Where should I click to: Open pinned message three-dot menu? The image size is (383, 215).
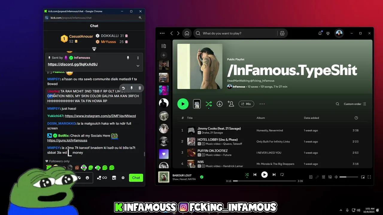tap(138, 58)
